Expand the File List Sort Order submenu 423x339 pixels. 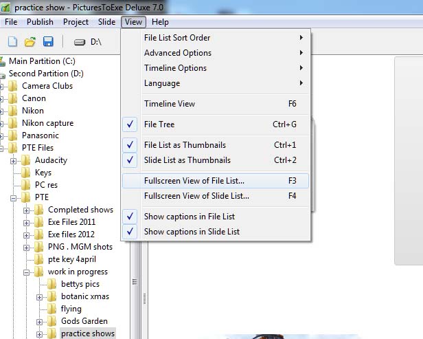(x=177, y=38)
